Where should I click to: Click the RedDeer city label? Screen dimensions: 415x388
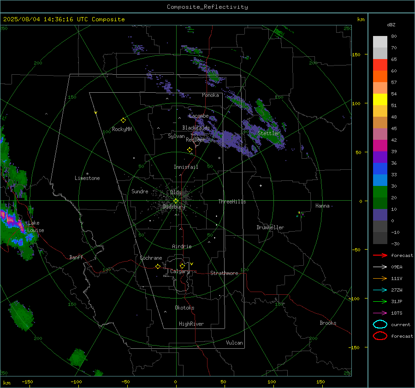[196, 140]
